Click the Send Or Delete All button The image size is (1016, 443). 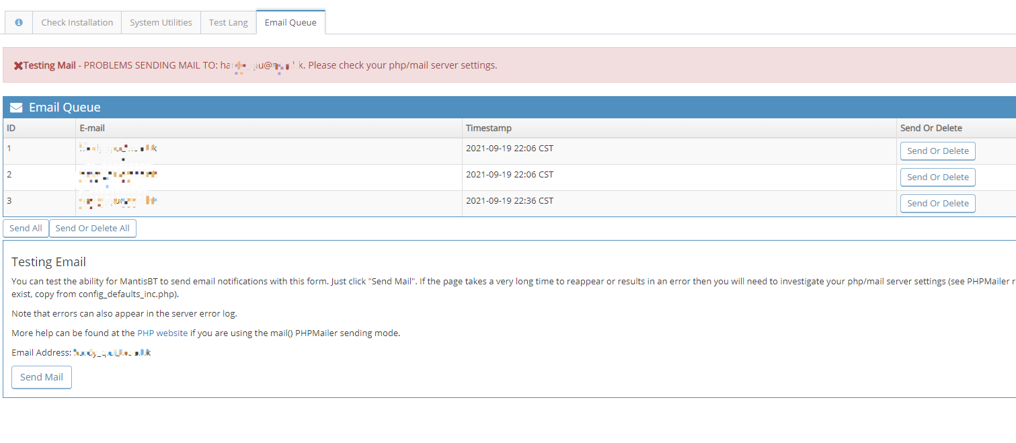coord(92,228)
